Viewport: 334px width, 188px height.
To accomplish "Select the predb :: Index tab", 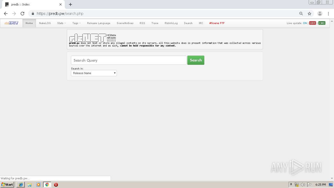I will tap(33, 4).
